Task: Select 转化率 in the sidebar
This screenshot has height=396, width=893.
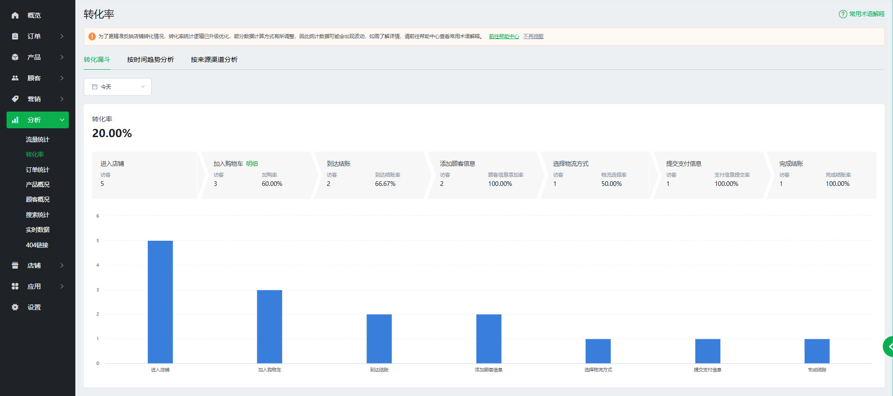Action: click(35, 154)
